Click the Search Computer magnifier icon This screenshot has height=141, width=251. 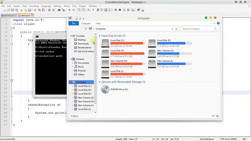(215, 29)
